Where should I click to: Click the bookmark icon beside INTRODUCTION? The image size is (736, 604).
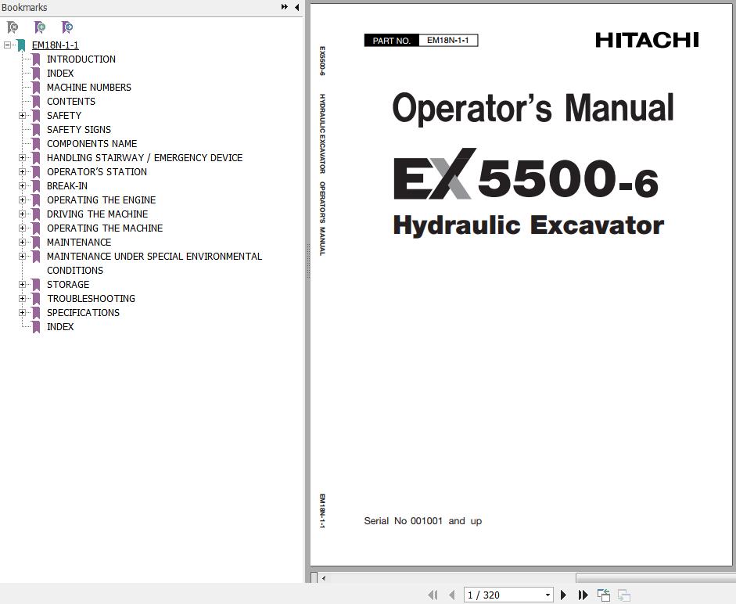coord(36,59)
